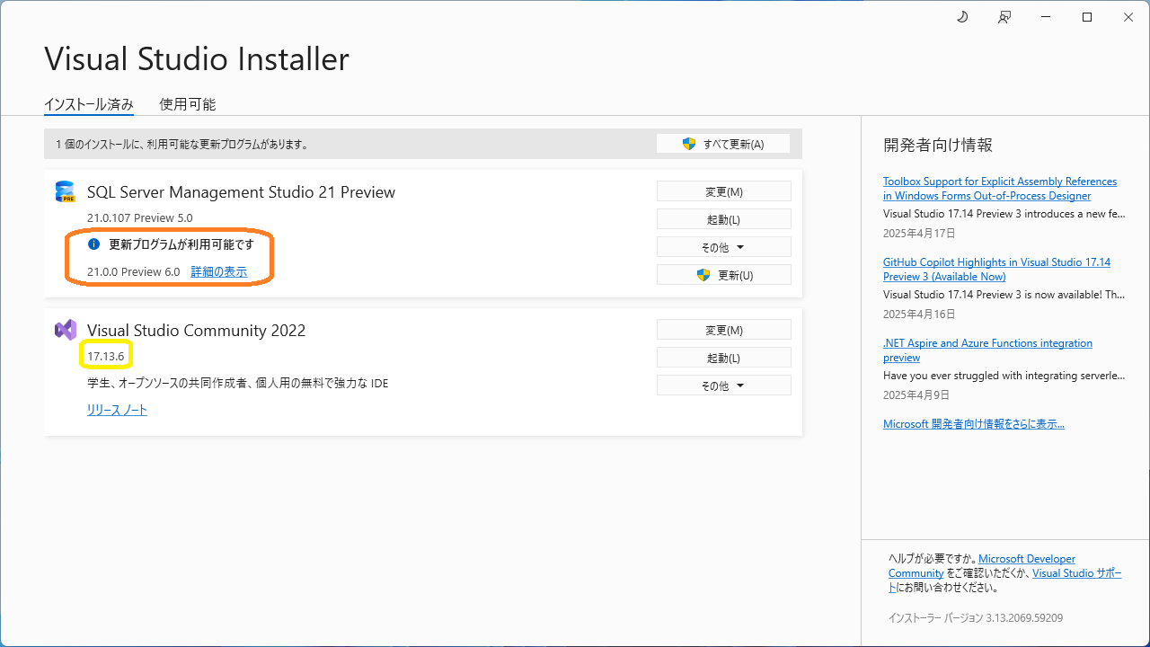Click version text 21.0.107 Preview 5.0
The height and width of the screenshot is (647, 1150).
[139, 217]
